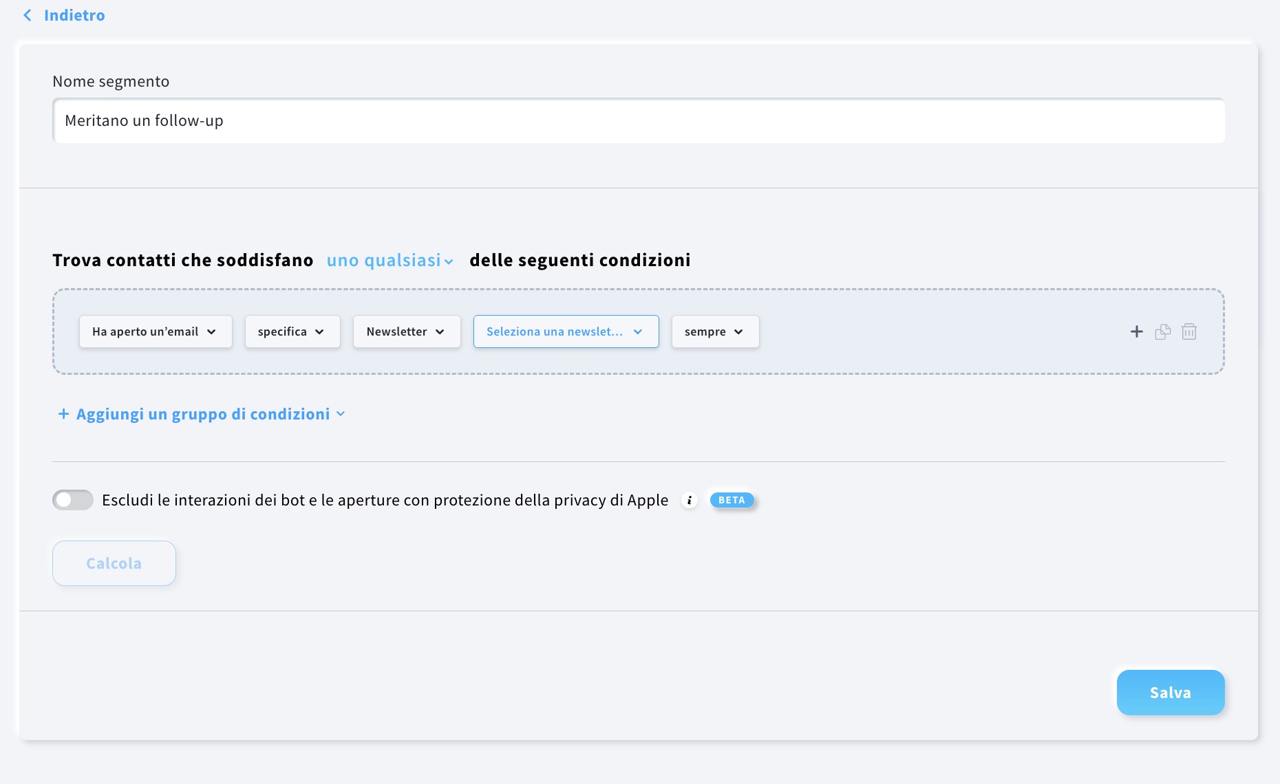The height and width of the screenshot is (784, 1280).
Task: Click 'Aggiungi un gruppo di condizioni'
Action: (203, 414)
